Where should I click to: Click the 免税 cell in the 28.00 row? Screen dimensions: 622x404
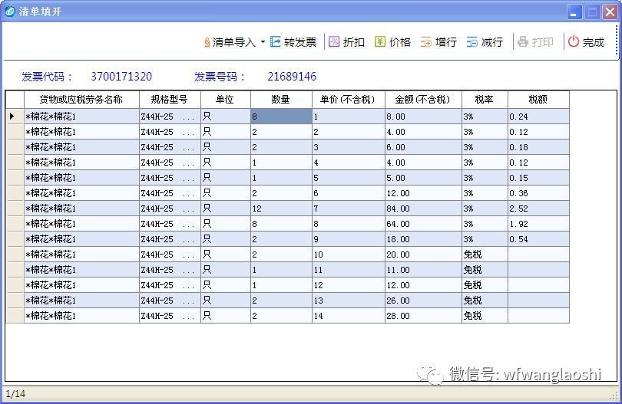click(485, 316)
